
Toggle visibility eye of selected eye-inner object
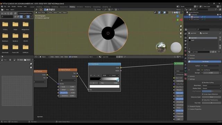click(x=220, y=17)
